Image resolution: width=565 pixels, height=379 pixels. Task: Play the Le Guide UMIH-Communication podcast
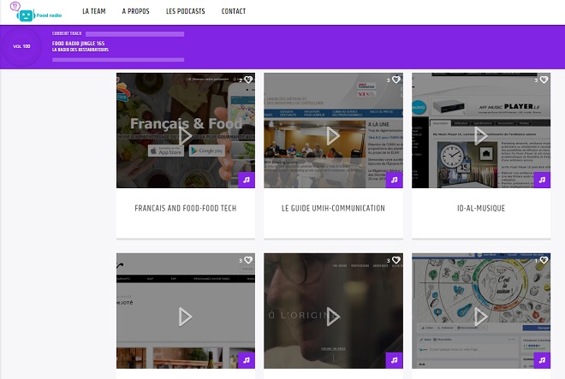click(x=333, y=136)
